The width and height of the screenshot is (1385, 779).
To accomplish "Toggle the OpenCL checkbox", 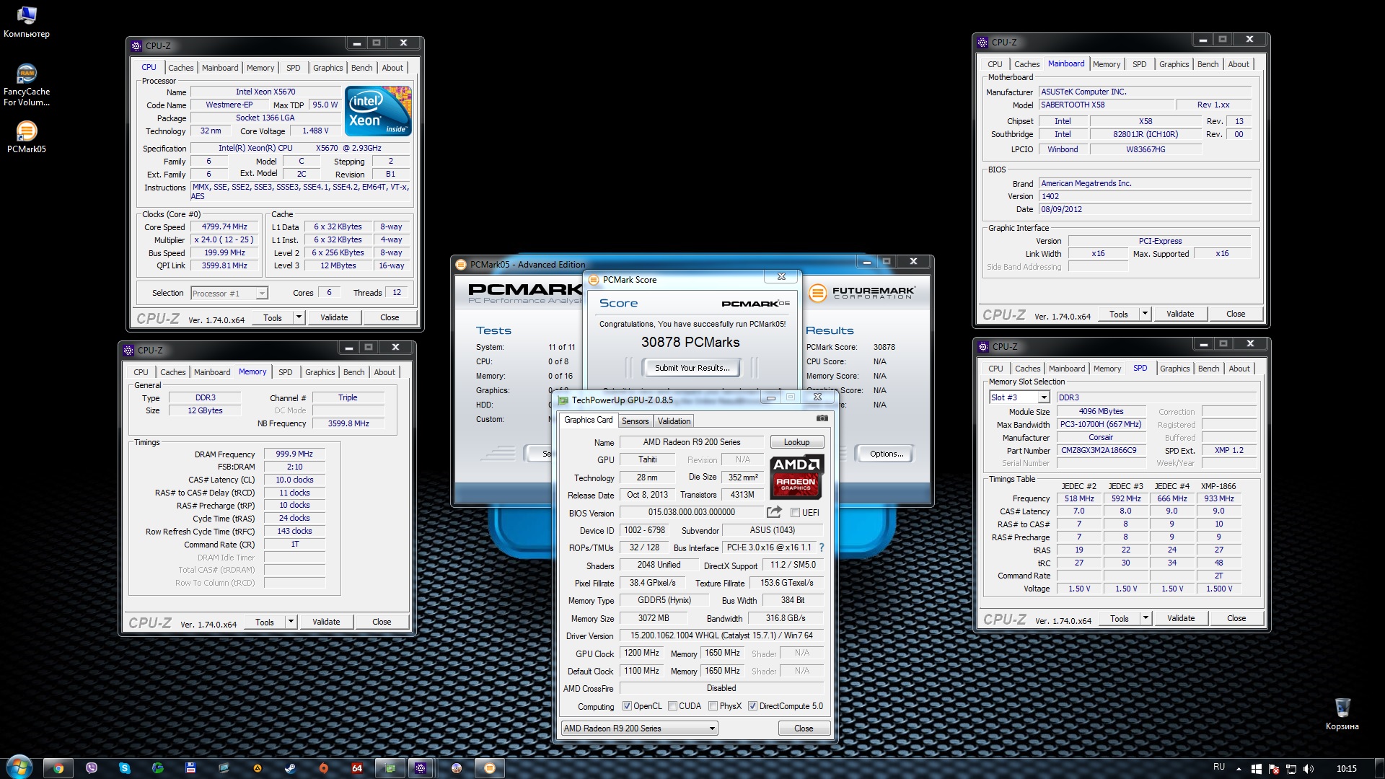I will click(627, 706).
